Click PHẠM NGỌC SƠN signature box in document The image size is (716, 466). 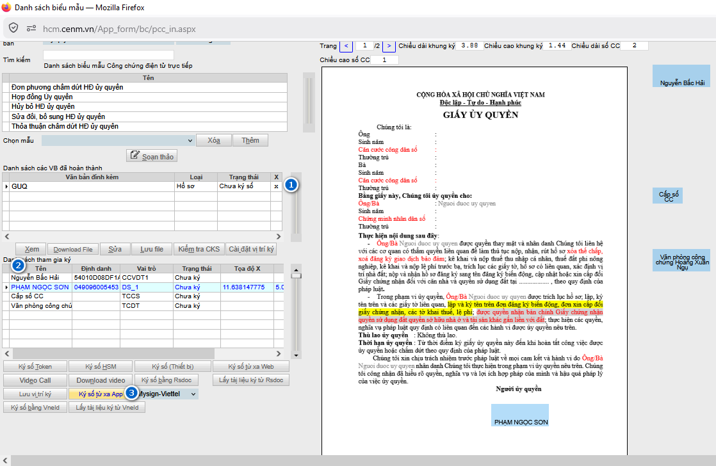tap(519, 415)
